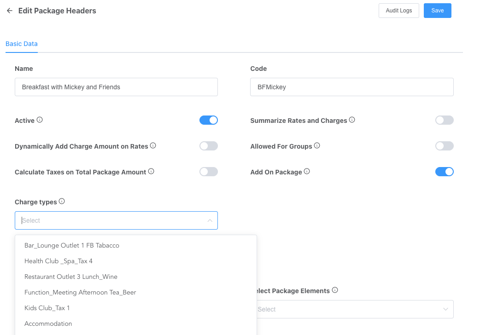The height and width of the screenshot is (335, 480).
Task: Click info icon beside Add On Package
Action: [x=307, y=172]
